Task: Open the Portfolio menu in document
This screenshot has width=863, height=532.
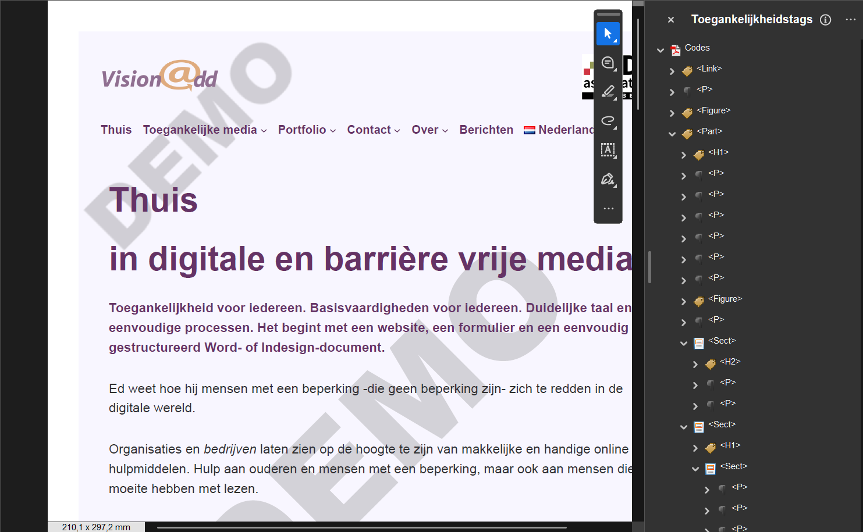Action: click(307, 130)
